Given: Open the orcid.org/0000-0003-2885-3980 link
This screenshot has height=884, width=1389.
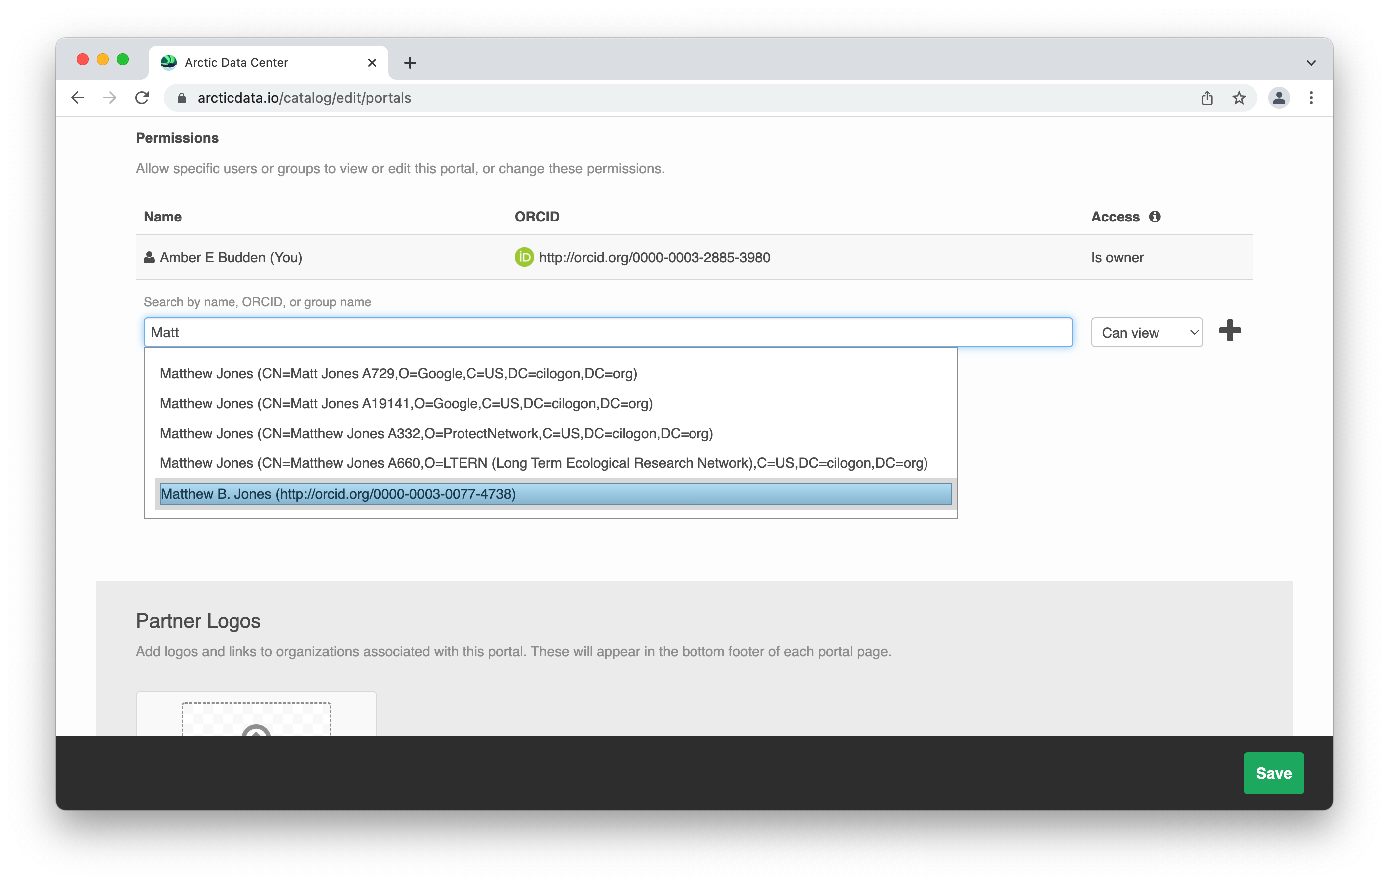Looking at the screenshot, I should [654, 258].
